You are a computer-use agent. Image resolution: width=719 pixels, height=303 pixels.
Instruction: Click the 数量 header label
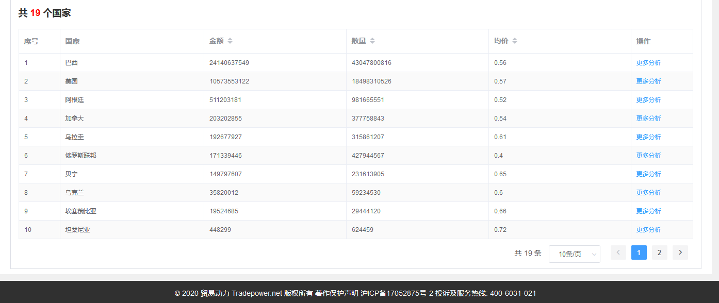pos(359,41)
